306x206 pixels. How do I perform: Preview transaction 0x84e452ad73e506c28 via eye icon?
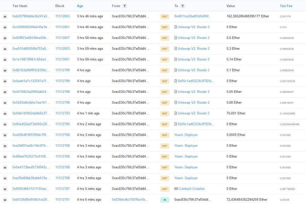[x=5, y=125]
